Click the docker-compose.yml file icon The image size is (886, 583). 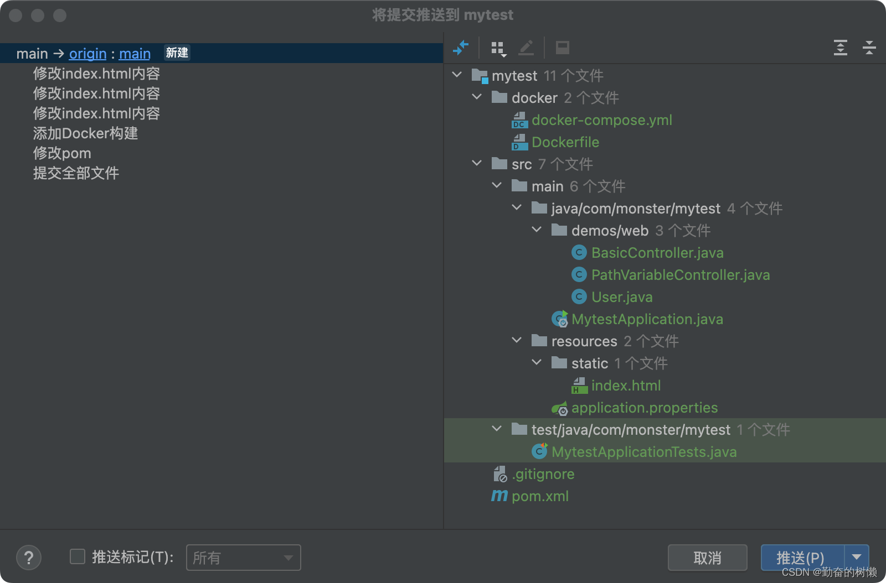pos(520,120)
